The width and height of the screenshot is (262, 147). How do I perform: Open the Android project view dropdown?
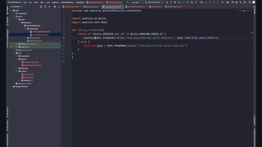coord(16,7)
